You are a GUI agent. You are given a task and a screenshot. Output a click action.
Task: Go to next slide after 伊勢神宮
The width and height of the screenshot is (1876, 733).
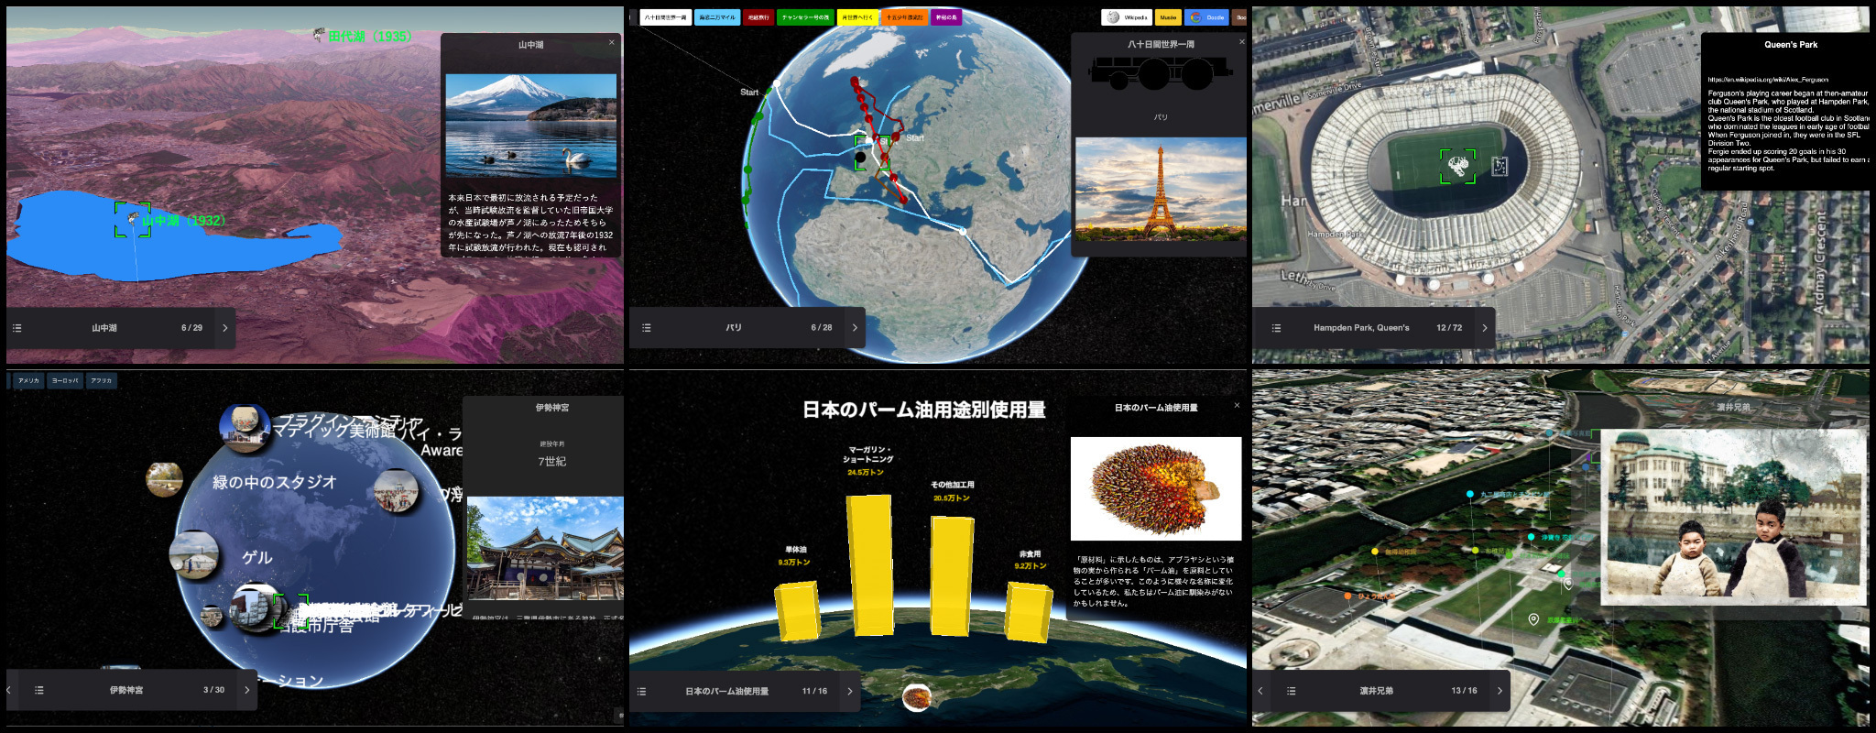tap(246, 690)
